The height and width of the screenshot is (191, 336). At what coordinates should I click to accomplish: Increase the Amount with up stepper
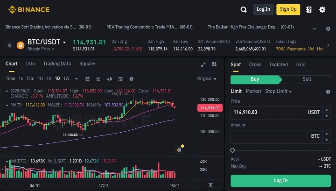327,134
